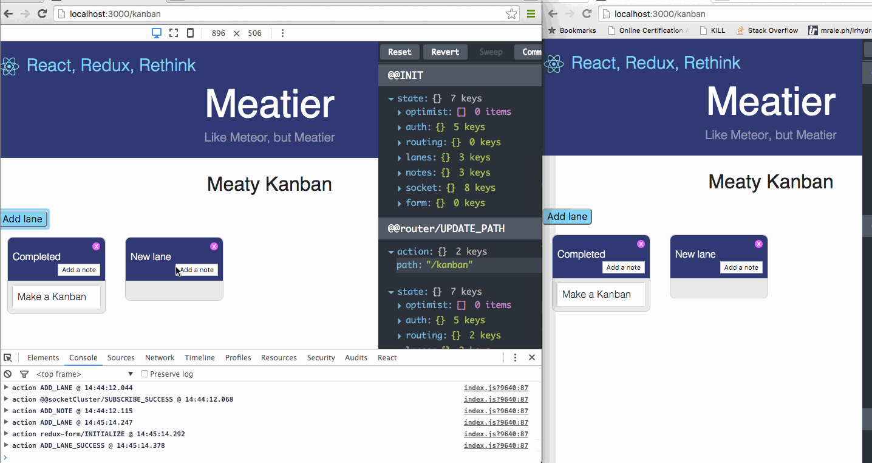The width and height of the screenshot is (872, 463).
Task: Expand the ADD_LANE_SUCCESS console log entry
Action: point(6,445)
